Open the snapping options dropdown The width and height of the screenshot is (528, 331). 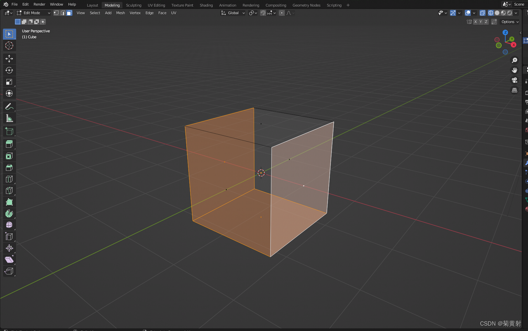tap(271, 13)
